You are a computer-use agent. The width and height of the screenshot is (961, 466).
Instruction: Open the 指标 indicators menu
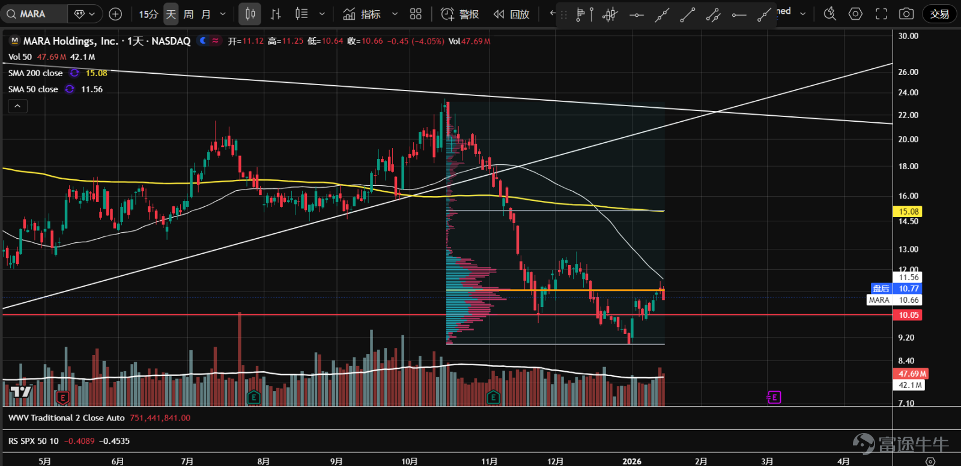click(362, 14)
